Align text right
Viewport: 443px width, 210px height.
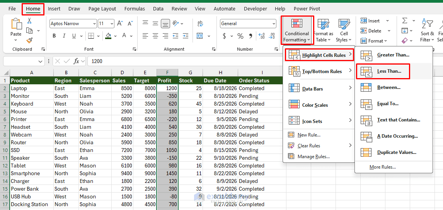[165, 36]
